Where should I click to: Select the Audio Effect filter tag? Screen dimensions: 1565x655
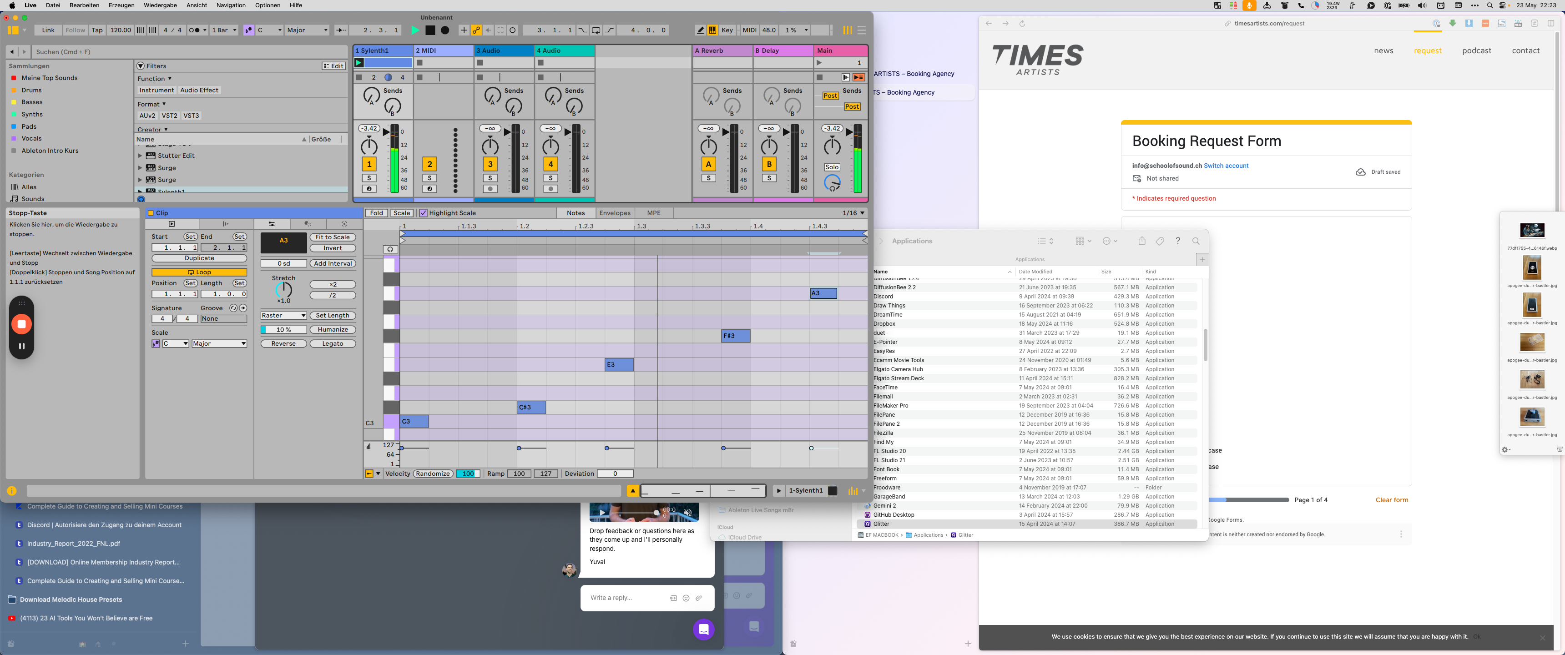199,90
